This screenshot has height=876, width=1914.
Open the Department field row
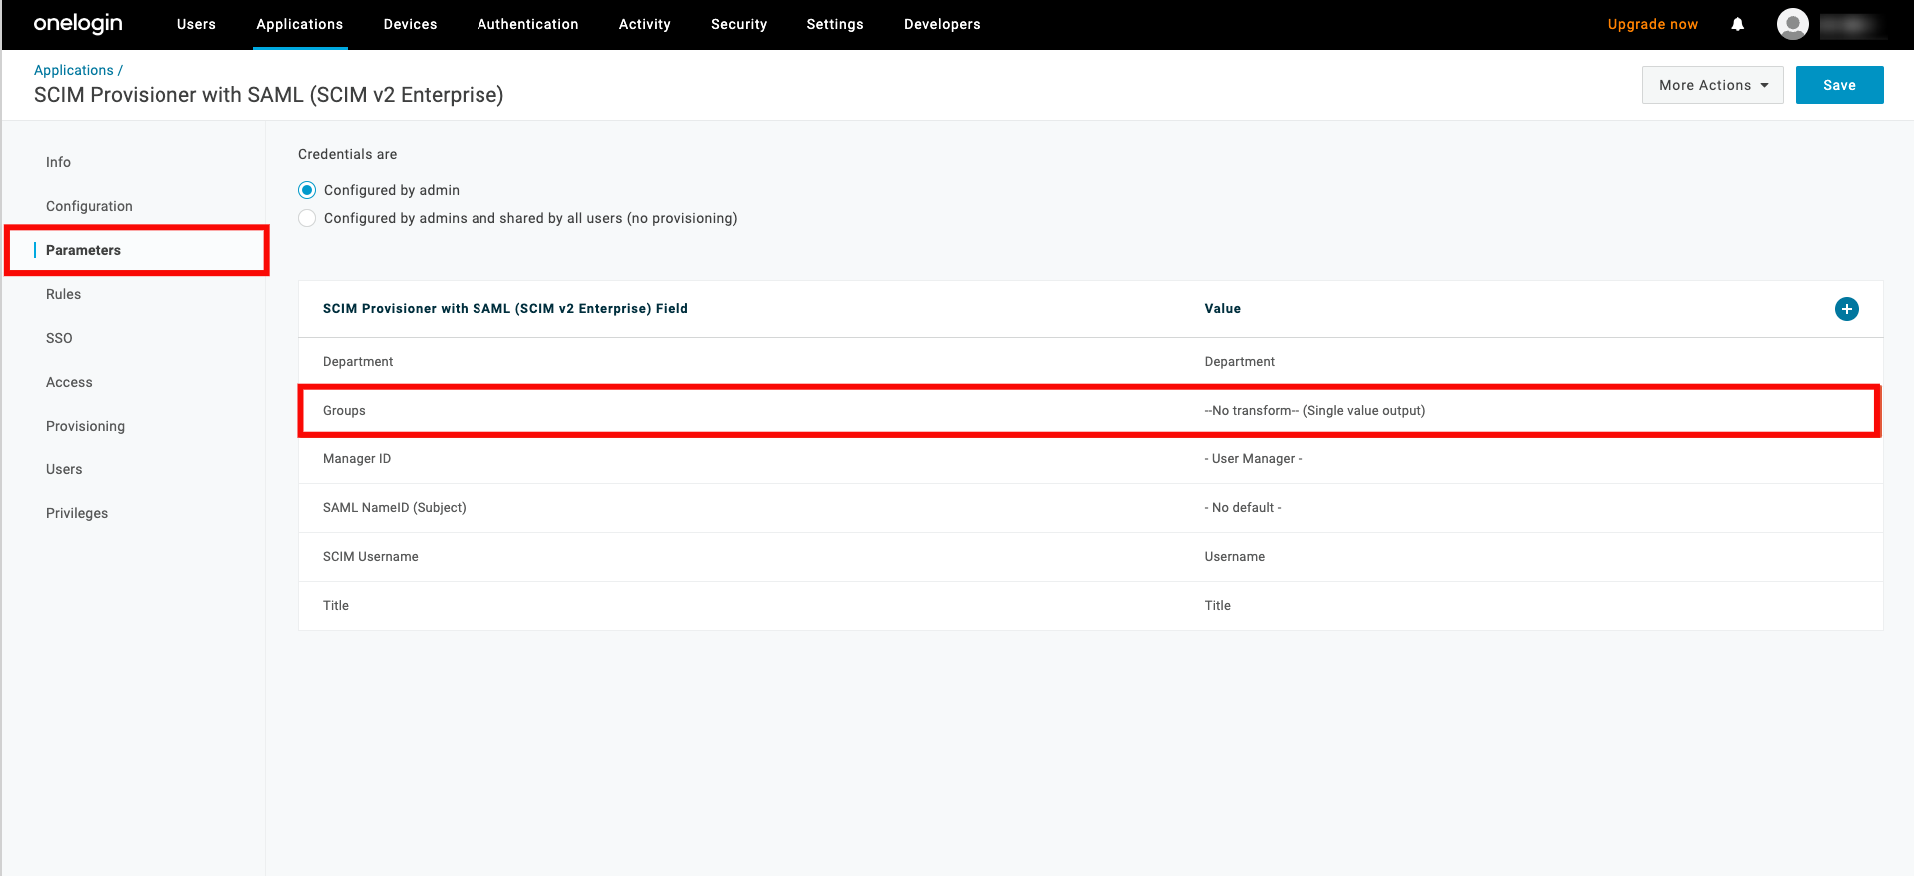(x=1091, y=362)
